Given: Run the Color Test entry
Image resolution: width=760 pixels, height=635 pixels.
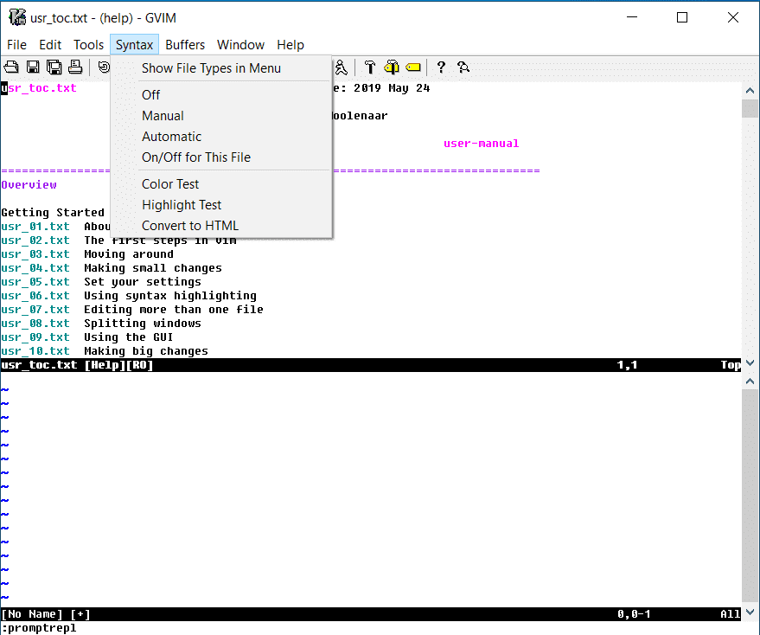Looking at the screenshot, I should [x=221, y=184].
